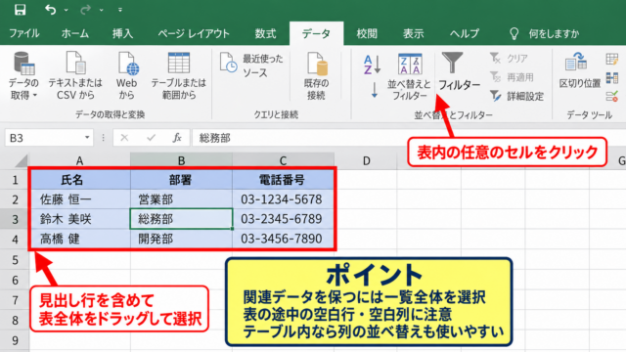Click the Redo arrow icon

85,9
